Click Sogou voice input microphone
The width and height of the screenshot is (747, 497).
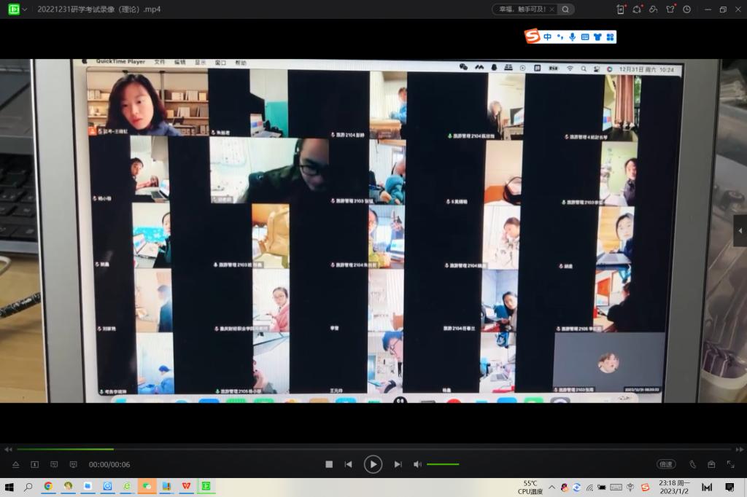coord(572,36)
